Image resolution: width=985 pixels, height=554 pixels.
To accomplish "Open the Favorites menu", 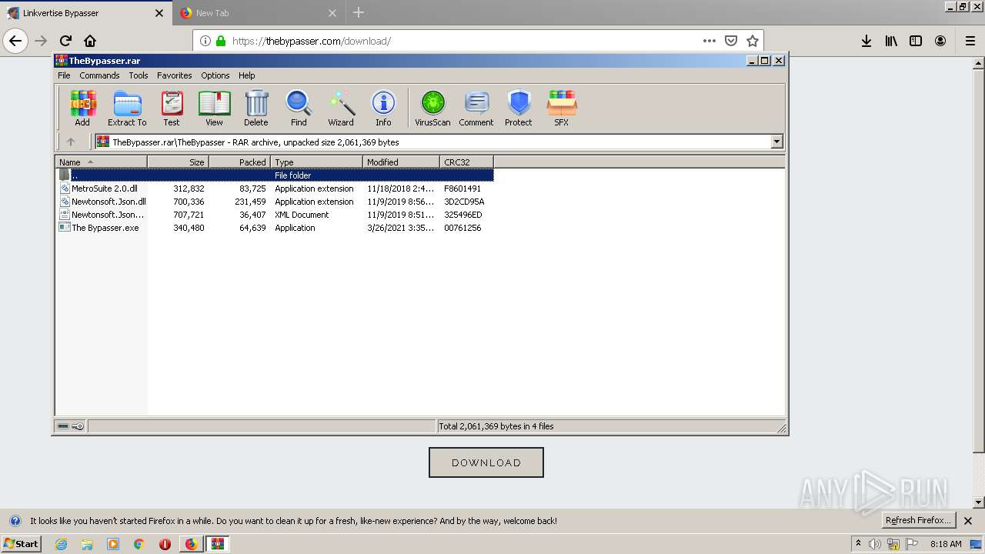I will (175, 75).
